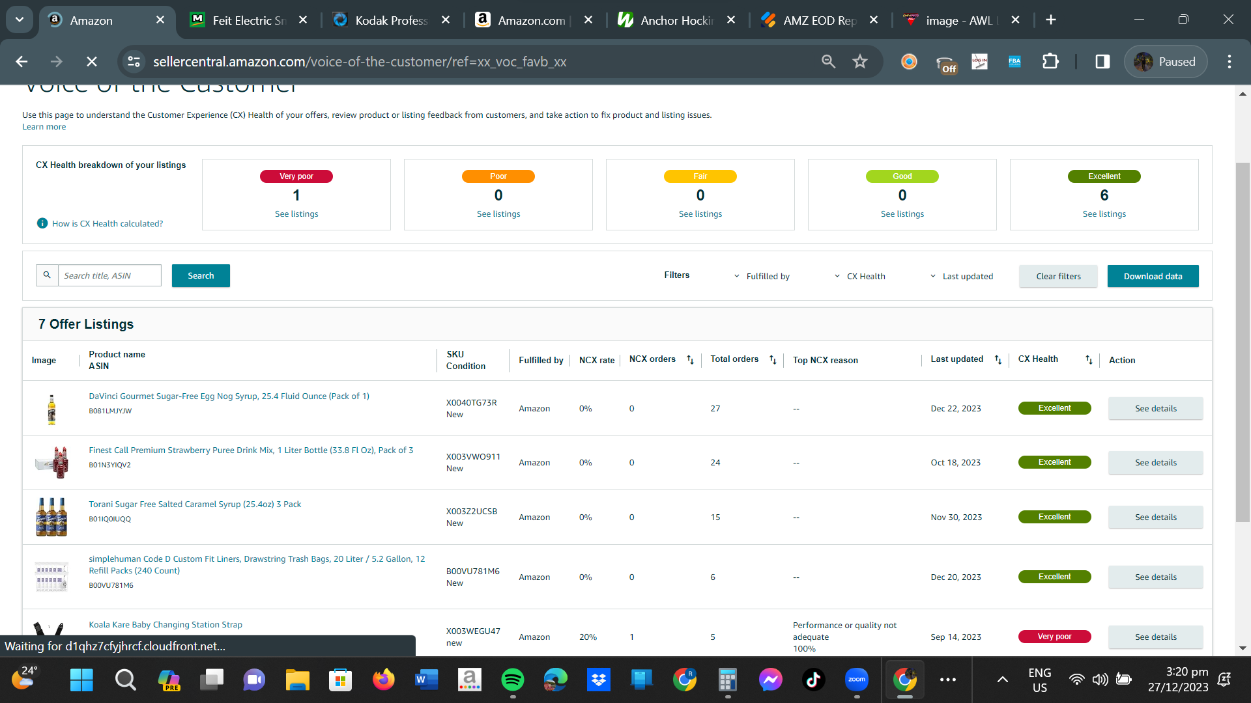Screen dimensions: 1251x703
Task: Open Torani Sugar Free Salted Caramel Syrup link
Action: (x=195, y=504)
